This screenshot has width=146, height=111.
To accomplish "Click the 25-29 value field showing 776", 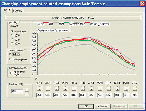I will click(x=65, y=95).
